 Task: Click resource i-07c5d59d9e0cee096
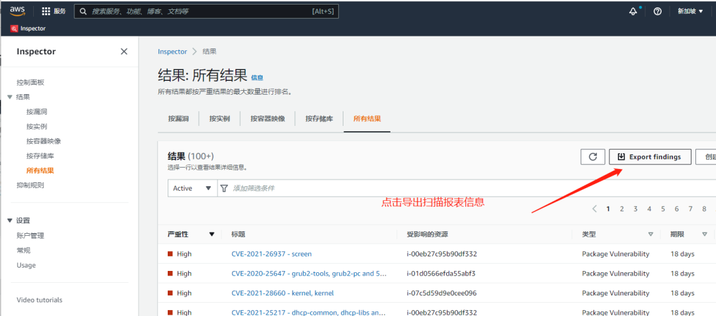(442, 293)
